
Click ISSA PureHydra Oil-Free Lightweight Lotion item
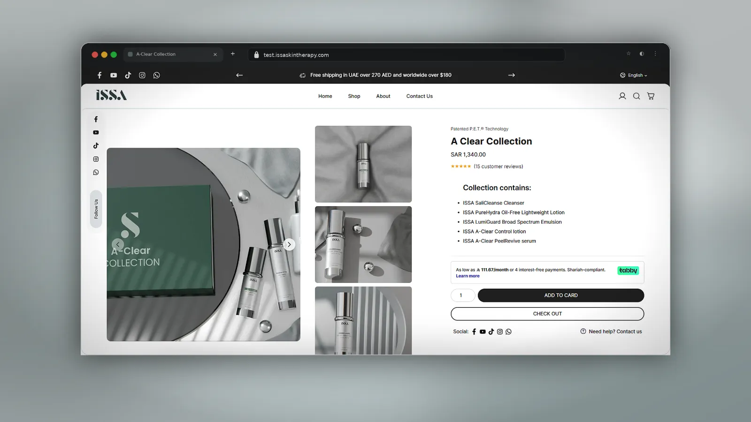pos(513,212)
